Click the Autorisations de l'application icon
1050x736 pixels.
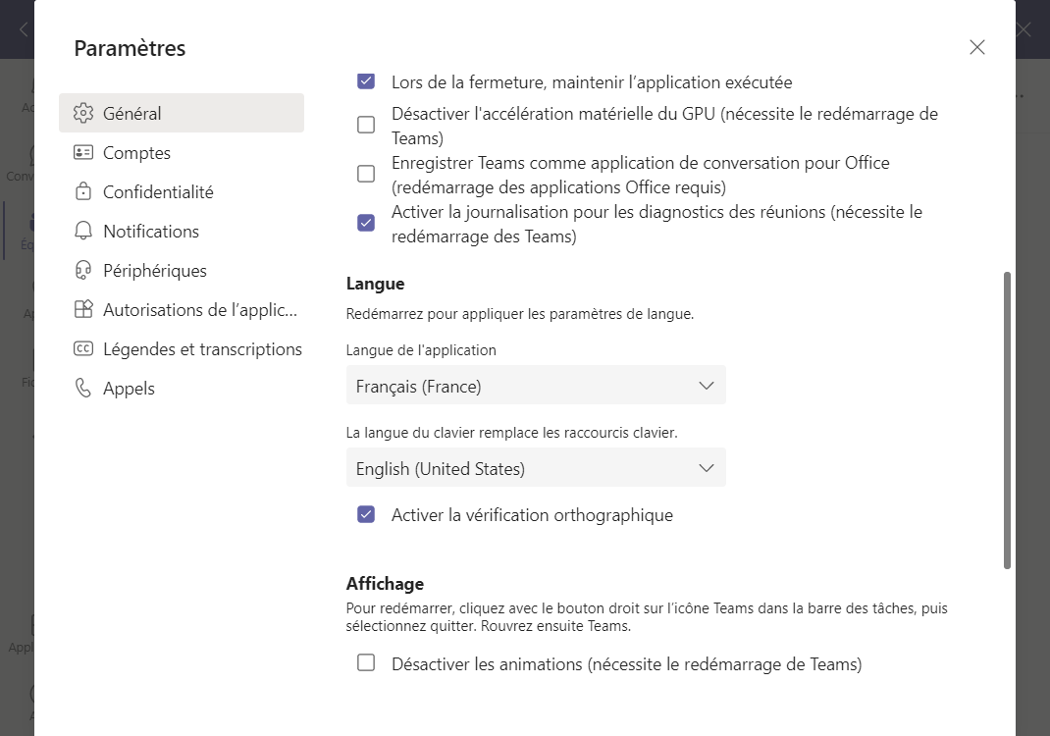(83, 309)
